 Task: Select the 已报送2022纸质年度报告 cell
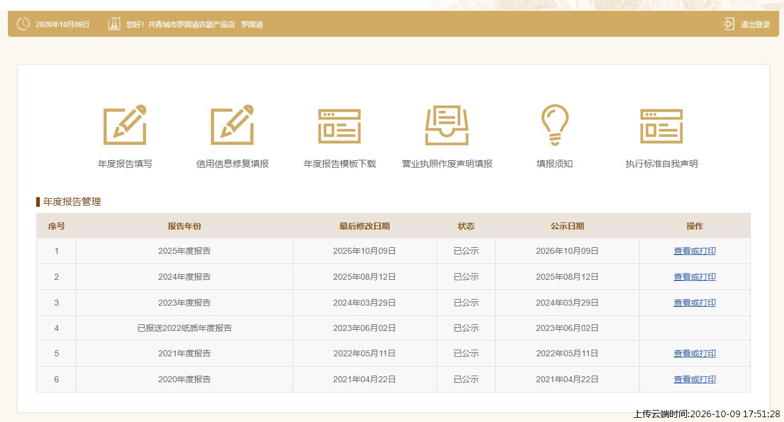coord(185,328)
